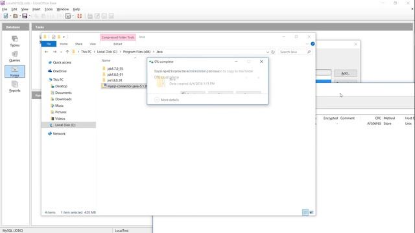Expand the address bar history dropdown
This screenshot has width=415, height=233.
tap(268, 52)
